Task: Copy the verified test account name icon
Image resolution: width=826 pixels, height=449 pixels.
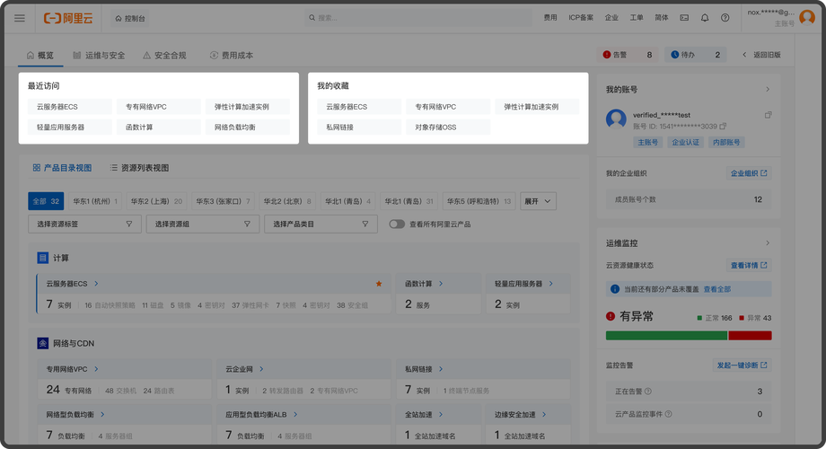Action: (768, 114)
